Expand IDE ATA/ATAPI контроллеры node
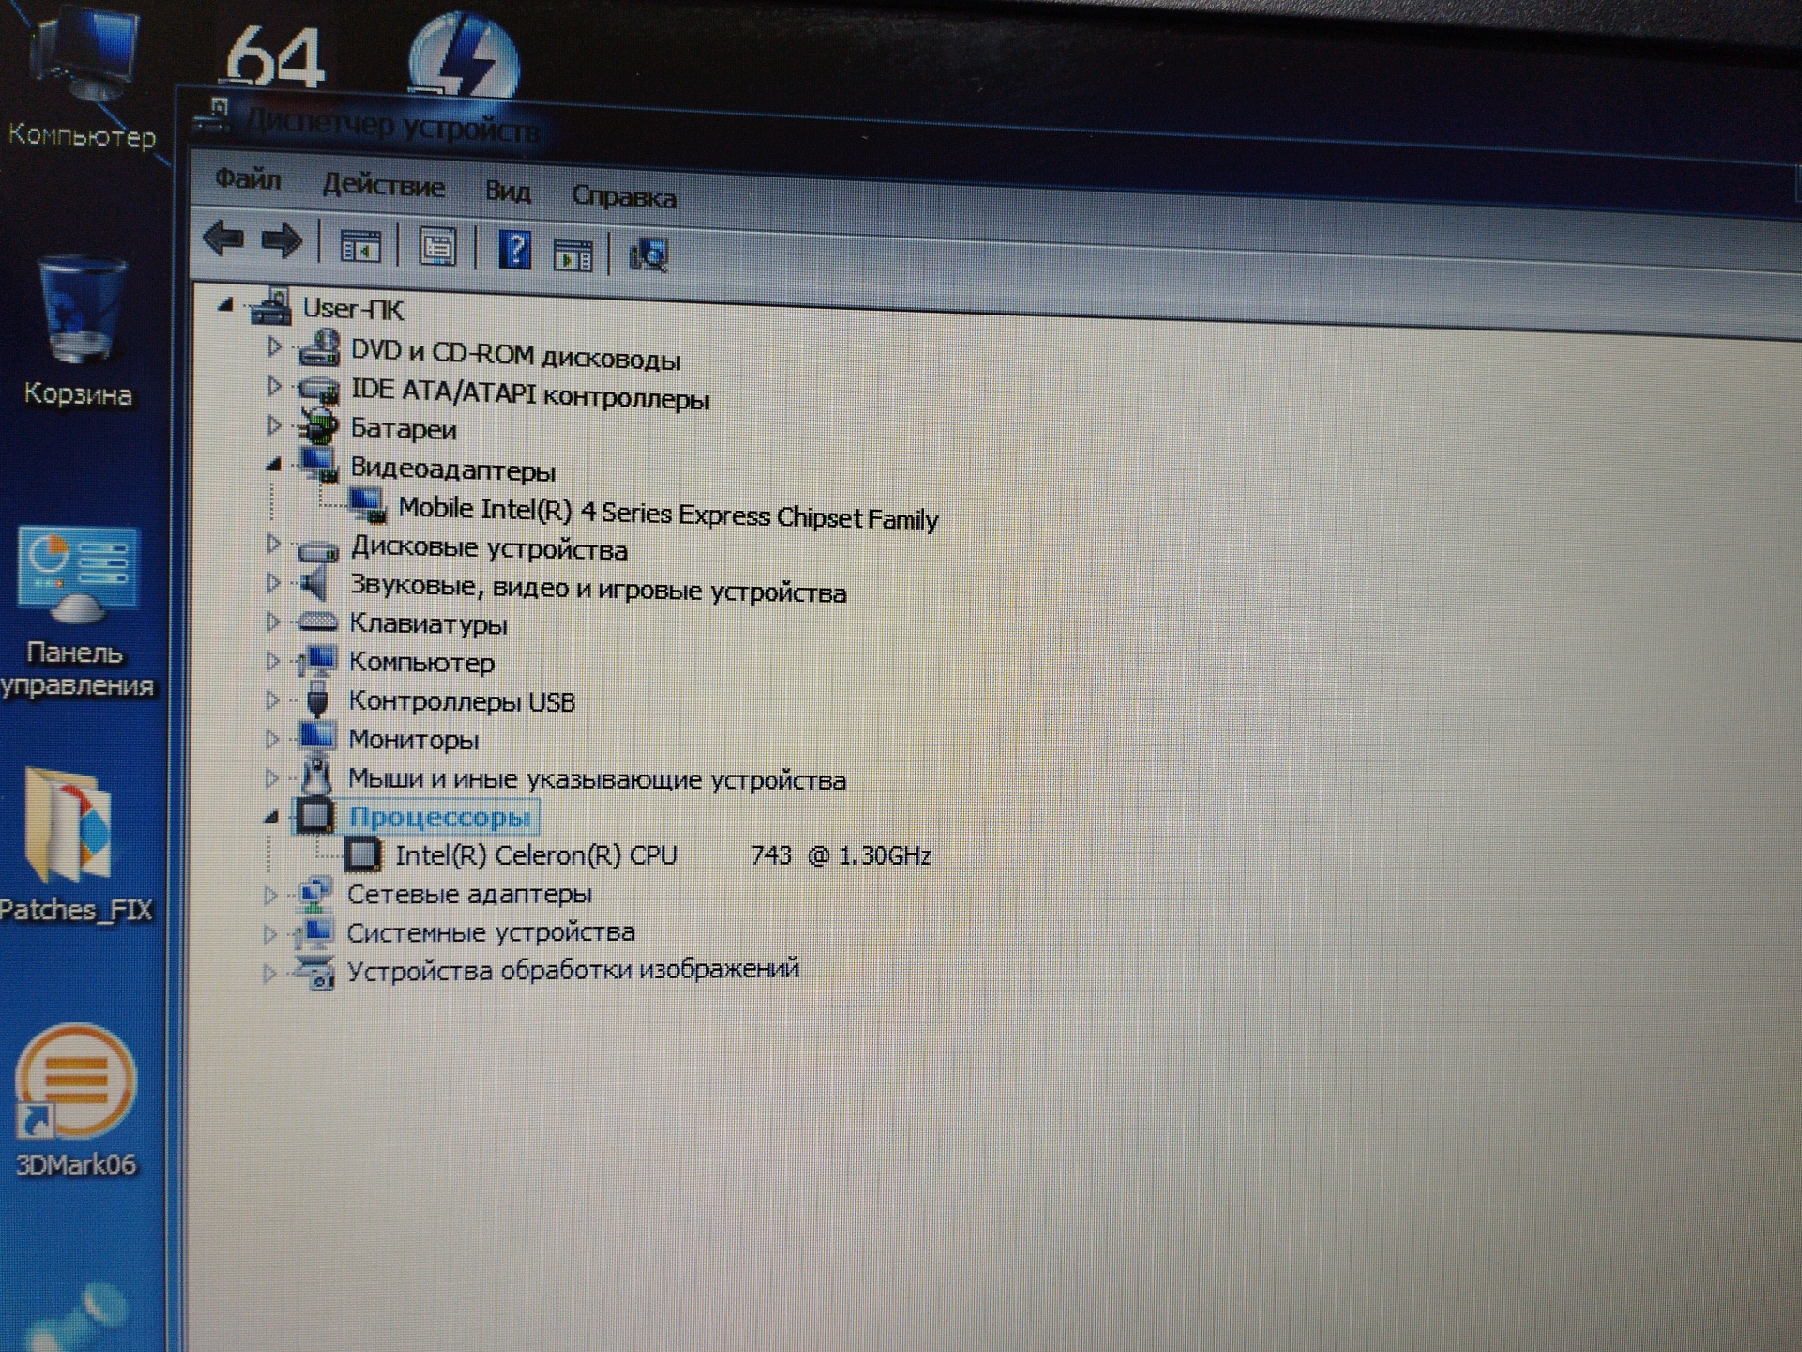Screen dimensions: 1802x1352 pyautogui.click(x=273, y=386)
